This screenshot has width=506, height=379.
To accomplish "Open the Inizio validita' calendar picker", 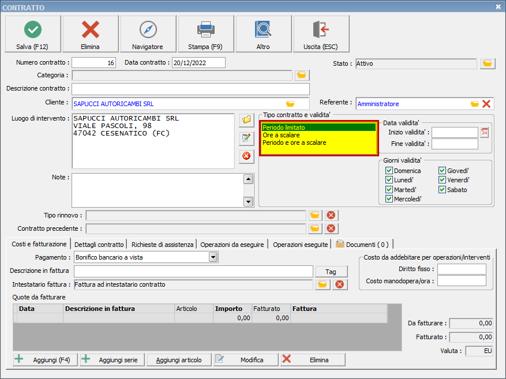I will pos(485,132).
